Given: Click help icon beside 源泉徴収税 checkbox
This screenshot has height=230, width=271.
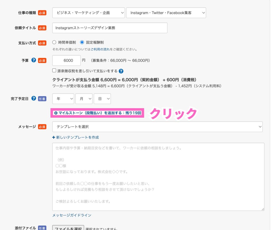Looking at the screenshot, I should (121, 71).
